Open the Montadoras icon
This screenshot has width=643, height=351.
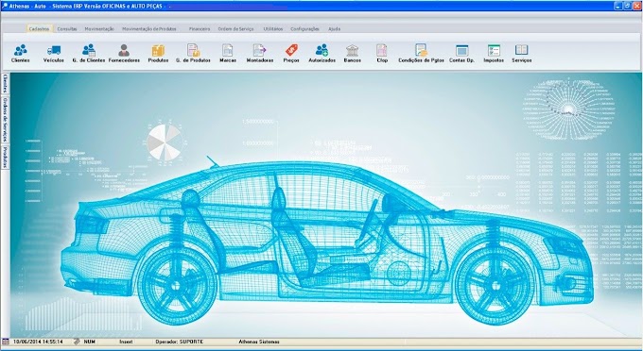coord(260,53)
